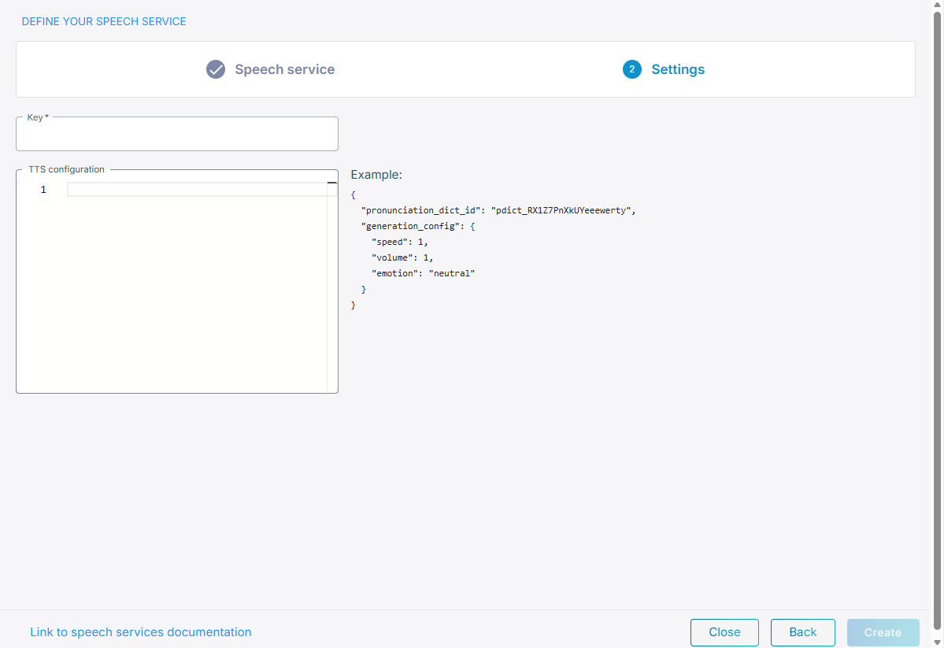Click inside the TTS configuration editor line

[197, 190]
